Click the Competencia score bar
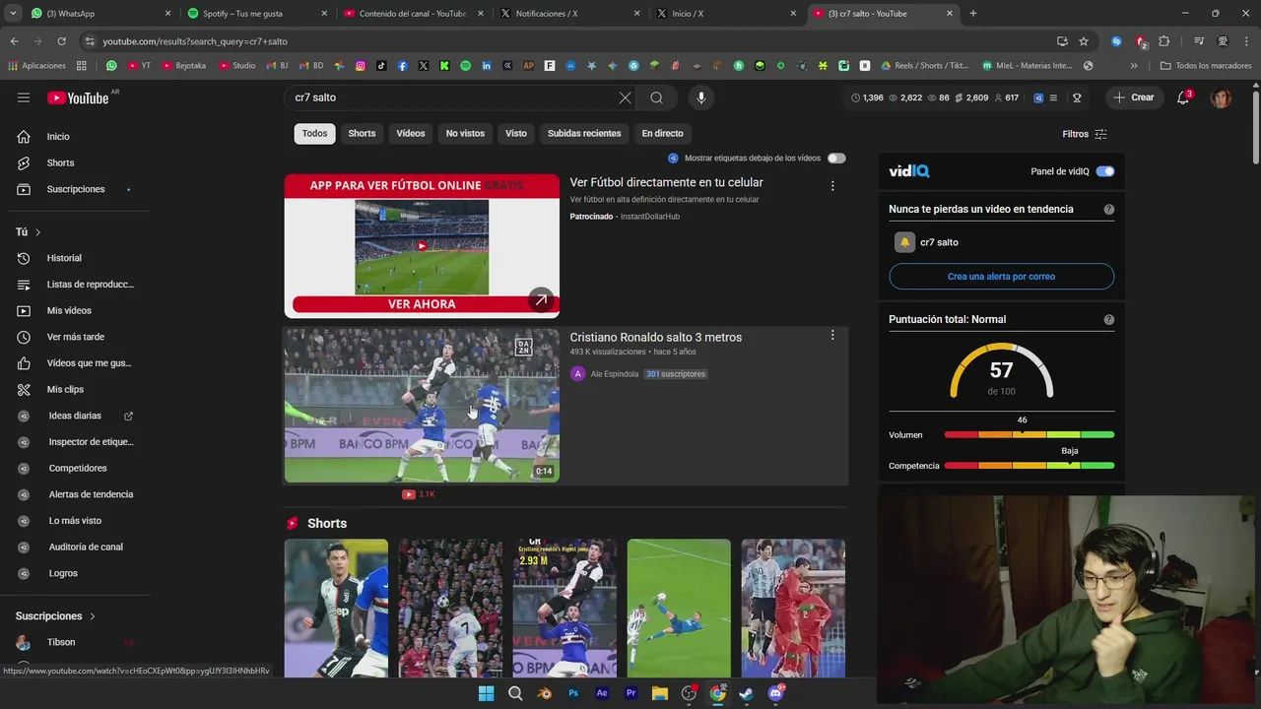The width and height of the screenshot is (1261, 709). pos(1029,465)
